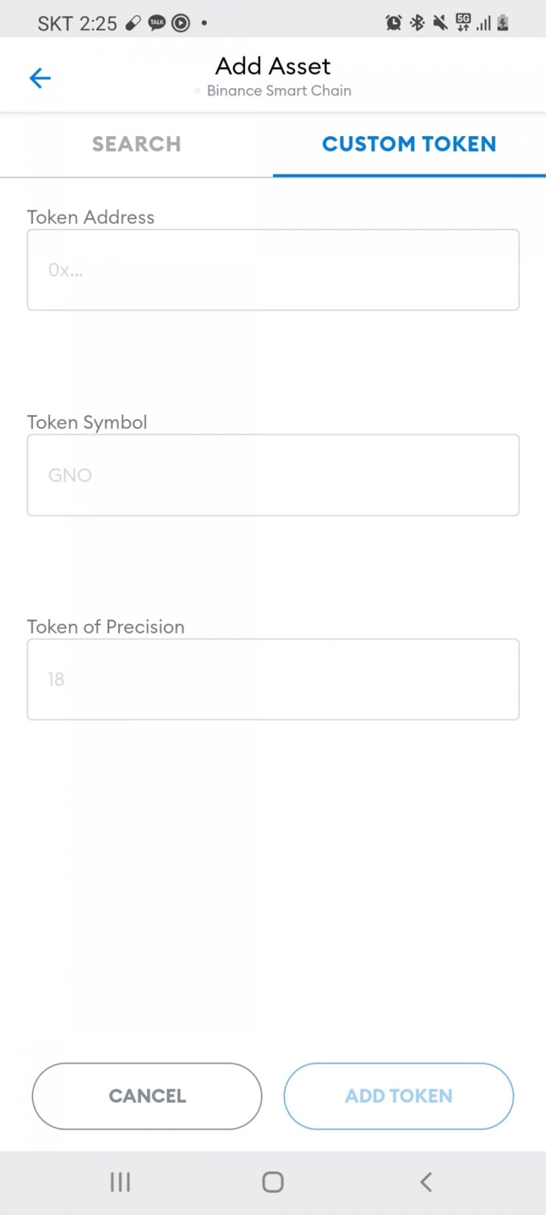Viewport: 546px width, 1215px height.
Task: Select the CUSTOM TOKEN tab
Action: [x=409, y=144]
